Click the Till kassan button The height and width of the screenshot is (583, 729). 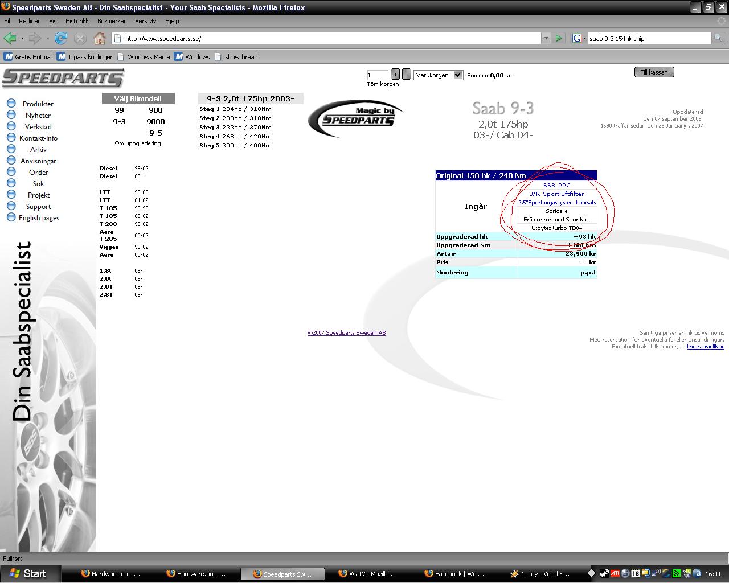click(x=654, y=72)
